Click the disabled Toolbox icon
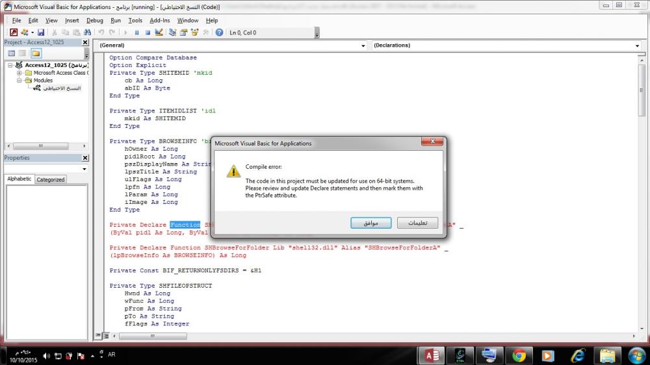 tap(205, 32)
